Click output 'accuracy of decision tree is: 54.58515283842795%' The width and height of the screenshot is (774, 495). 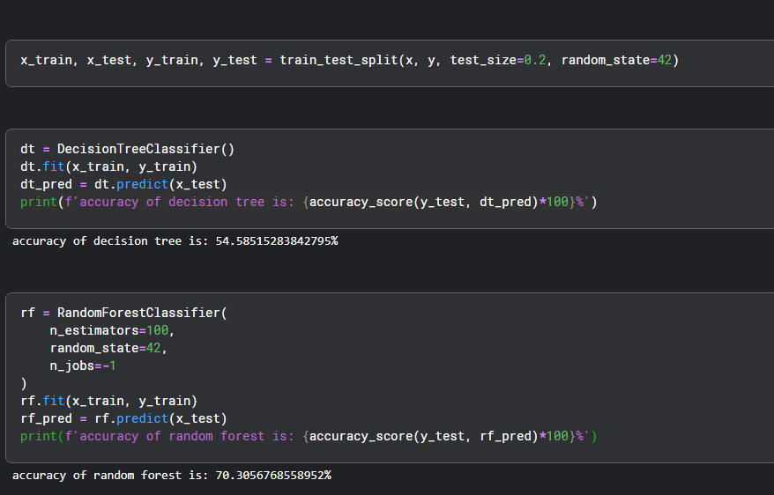[x=175, y=241]
